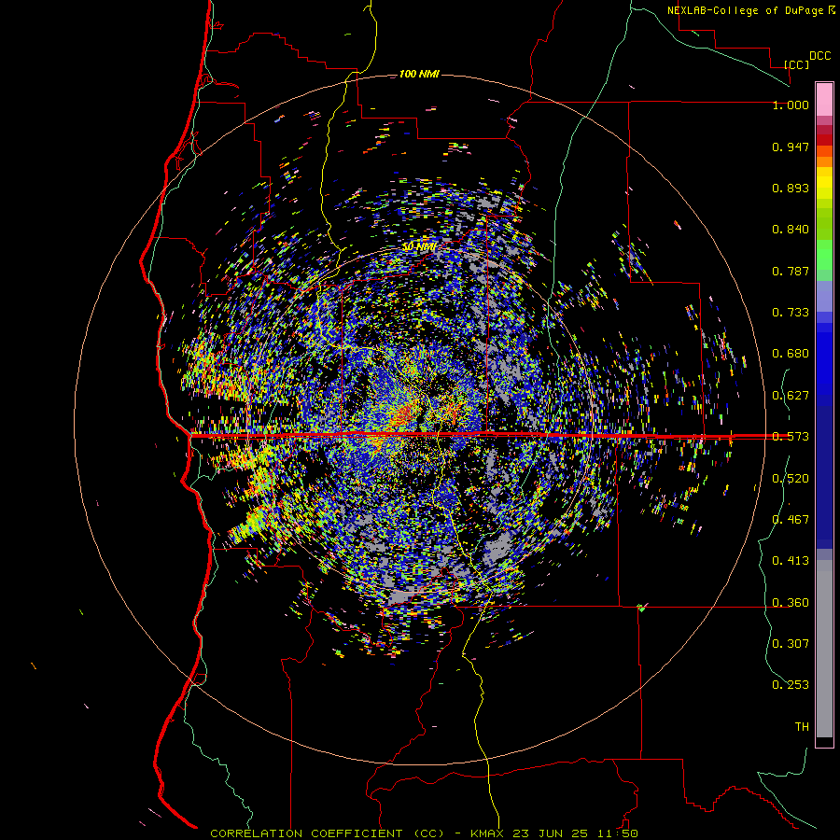
Task: Select the 0.360 scale value
Action: [x=791, y=603]
